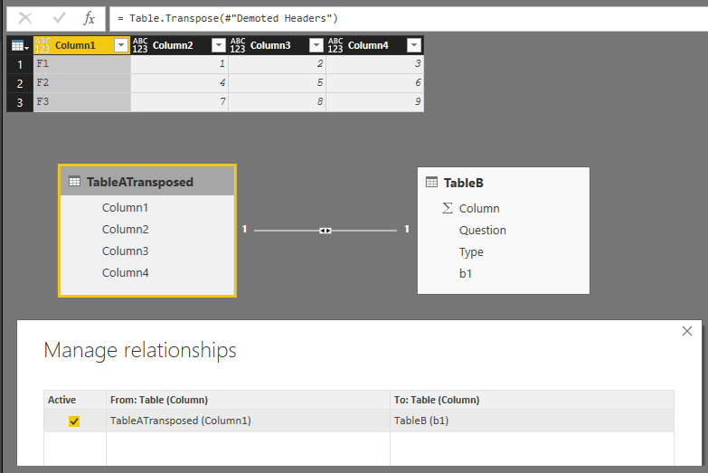Screen dimensions: 708x473
Task: Open Column2 filter dropdown
Action: click(x=219, y=45)
